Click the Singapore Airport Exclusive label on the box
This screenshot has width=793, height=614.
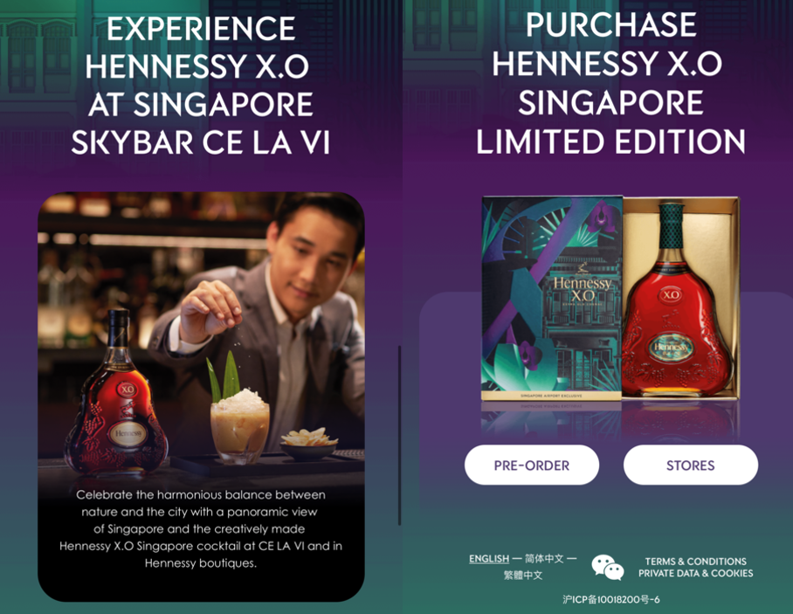pos(551,396)
